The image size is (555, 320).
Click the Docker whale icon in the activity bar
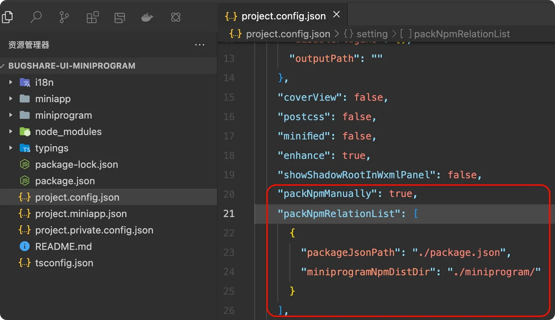point(147,17)
